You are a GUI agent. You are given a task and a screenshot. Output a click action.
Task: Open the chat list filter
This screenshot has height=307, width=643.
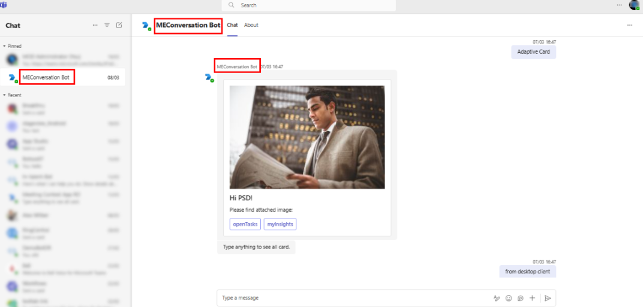click(107, 25)
